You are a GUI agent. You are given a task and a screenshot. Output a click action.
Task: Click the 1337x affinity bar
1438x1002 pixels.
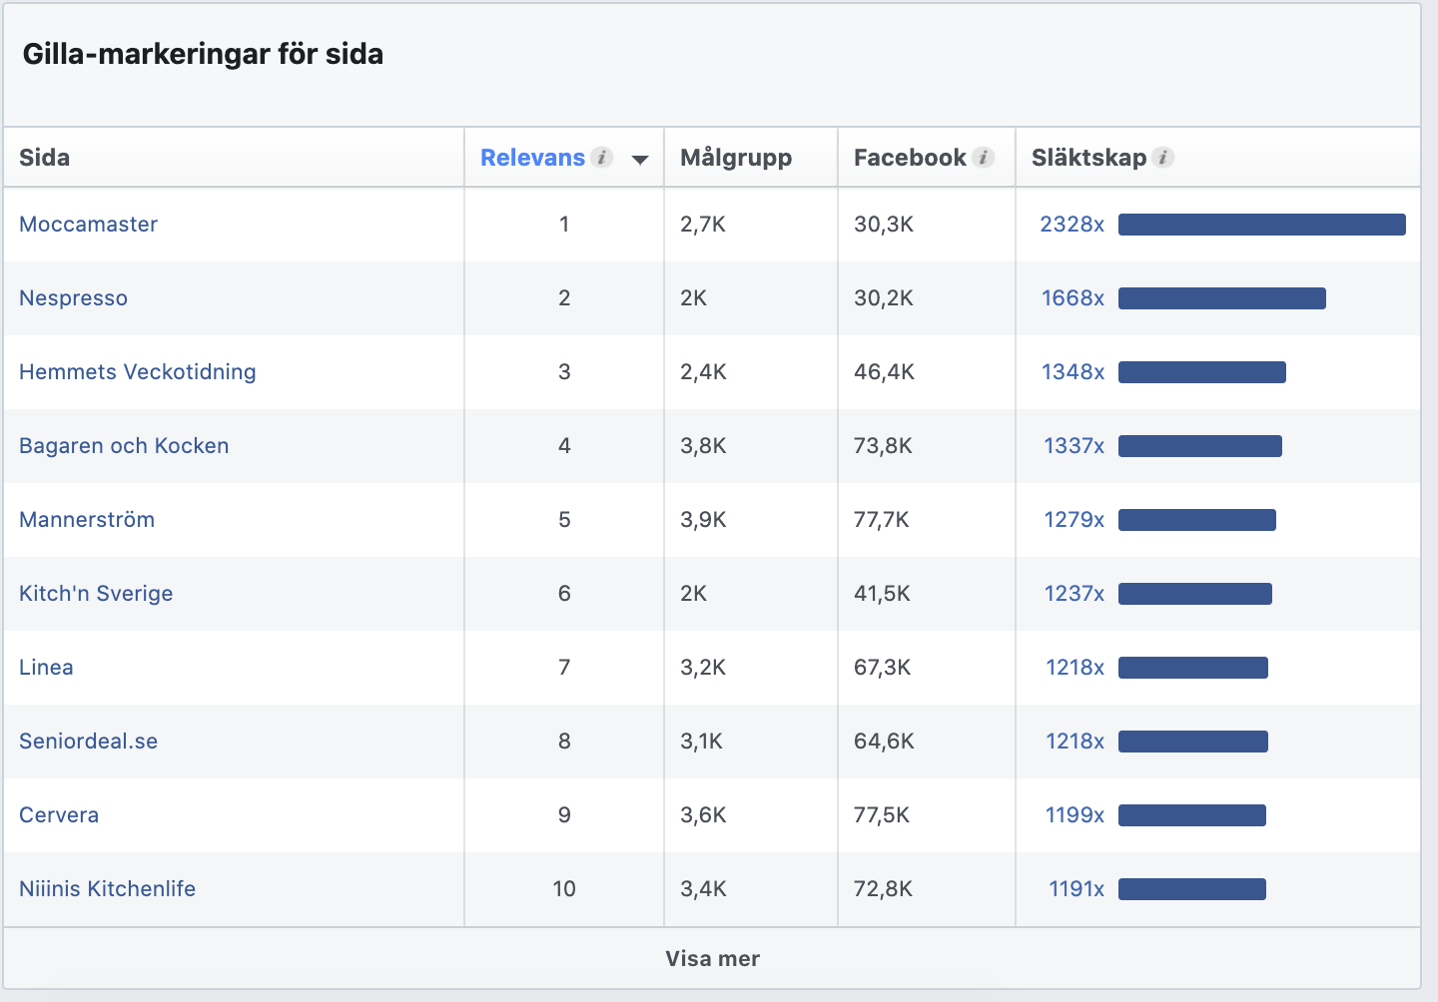coord(1199,446)
